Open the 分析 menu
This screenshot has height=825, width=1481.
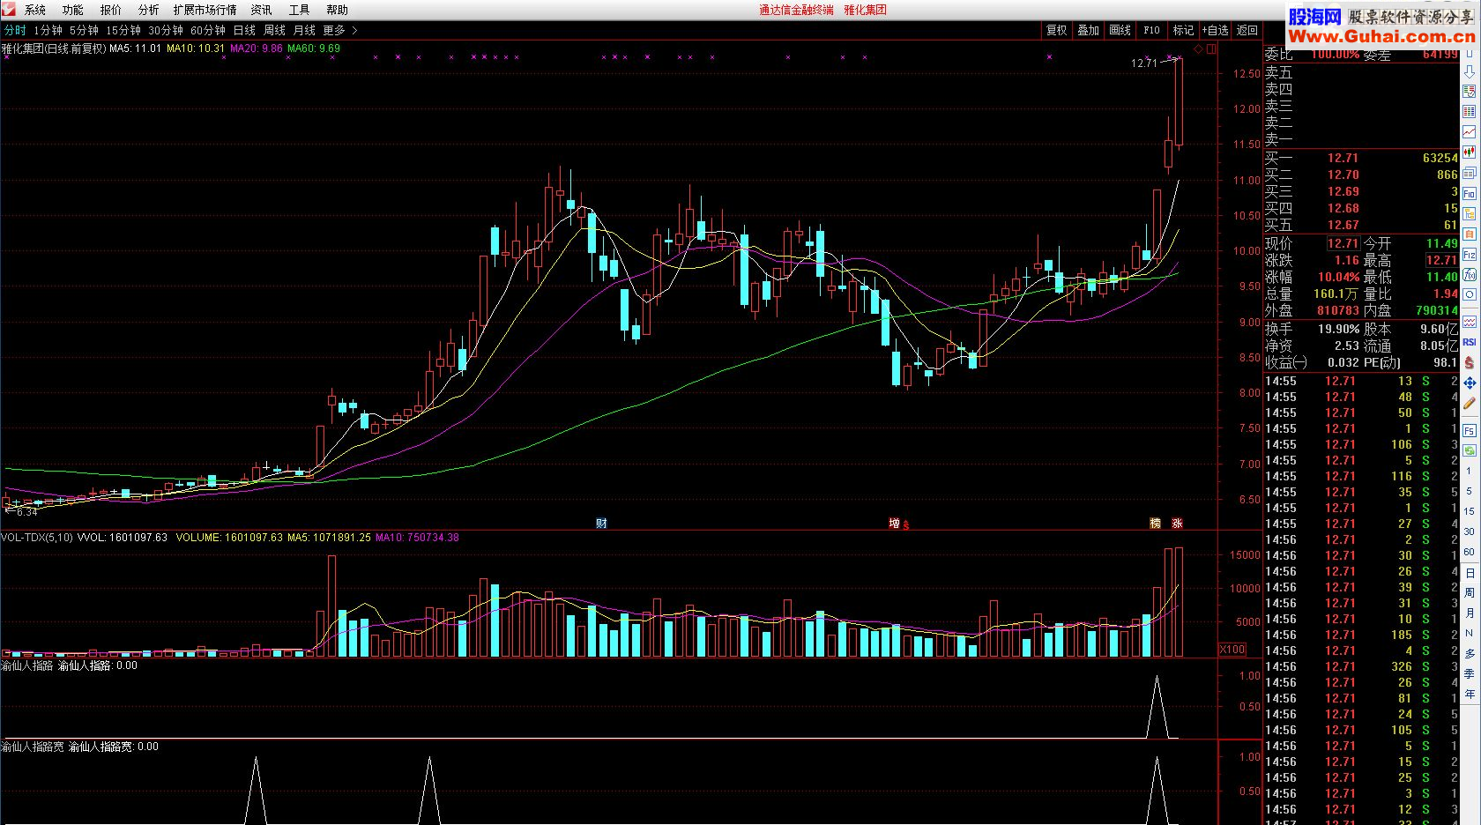click(149, 10)
